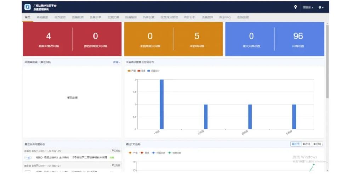
Task: Click location pin on the 2019-11-01 issue
Action: (x=113, y=165)
